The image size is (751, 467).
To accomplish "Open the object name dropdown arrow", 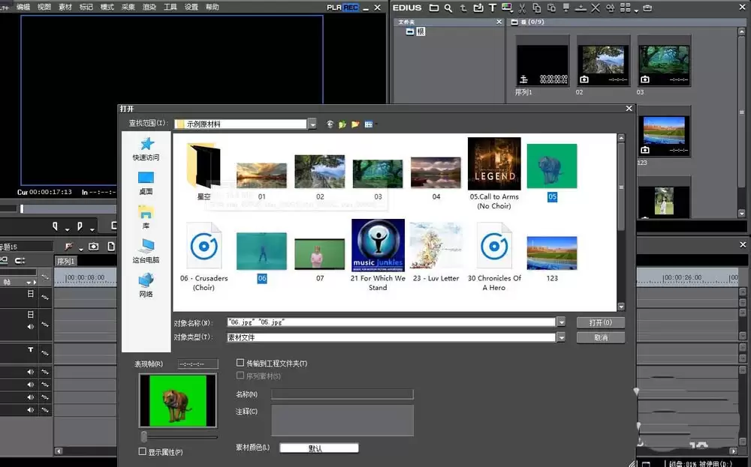I will (561, 322).
